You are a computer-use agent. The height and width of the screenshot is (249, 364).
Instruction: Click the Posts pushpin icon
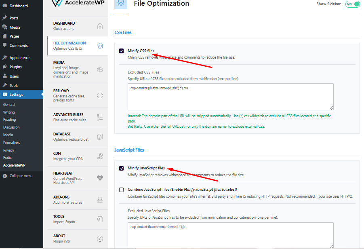coord(4,18)
